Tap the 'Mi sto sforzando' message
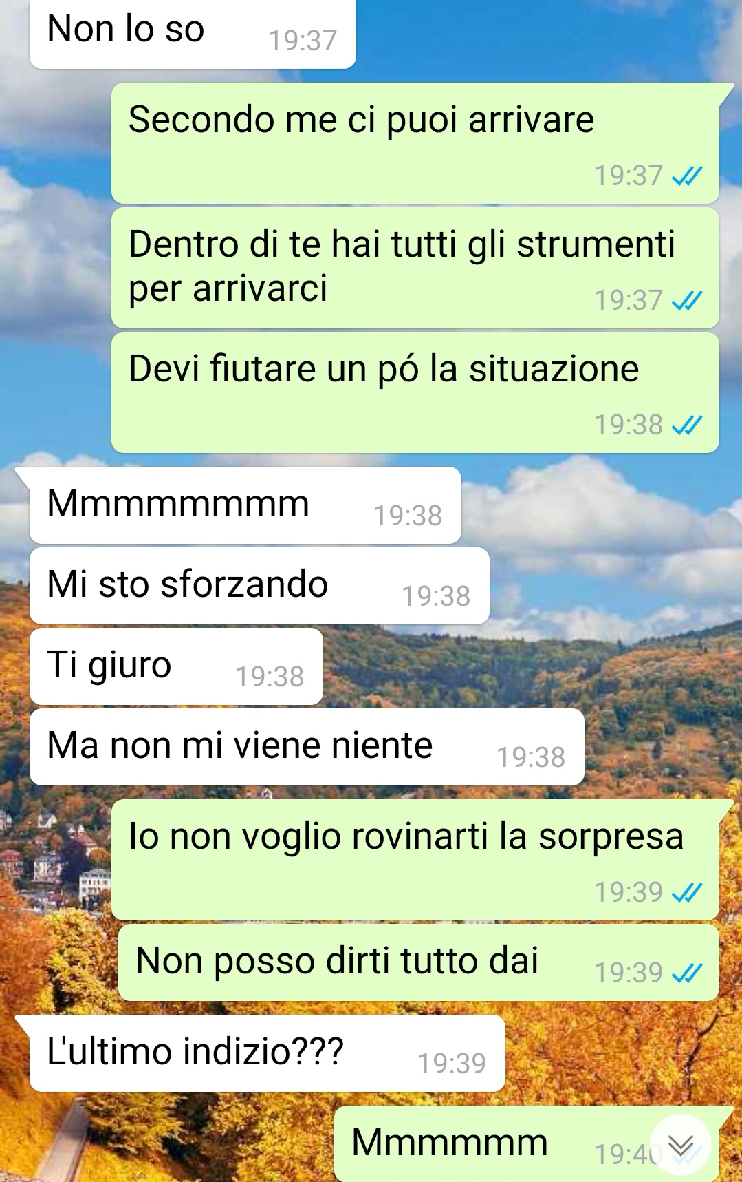742x1182 pixels. pos(259,586)
